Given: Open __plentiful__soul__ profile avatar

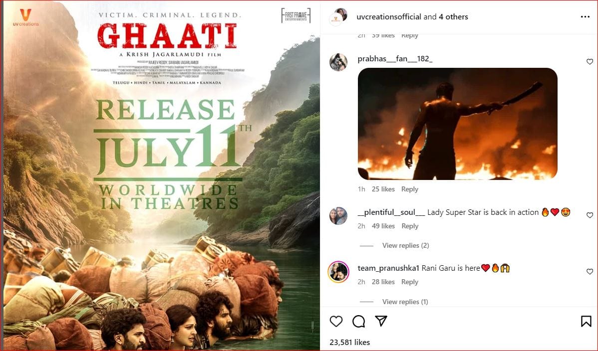Looking at the screenshot, I should (x=338, y=216).
